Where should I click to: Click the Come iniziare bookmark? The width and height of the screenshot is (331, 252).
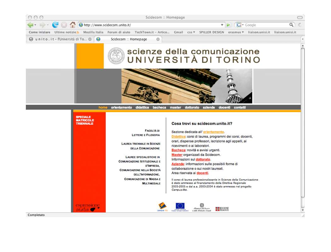39,32
